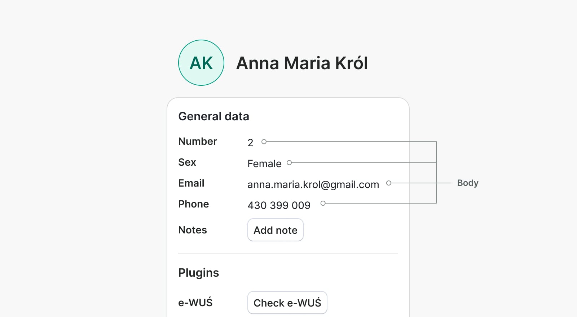Click the annotation dot next to Female
Screen dimensions: 577x317
click(289, 162)
